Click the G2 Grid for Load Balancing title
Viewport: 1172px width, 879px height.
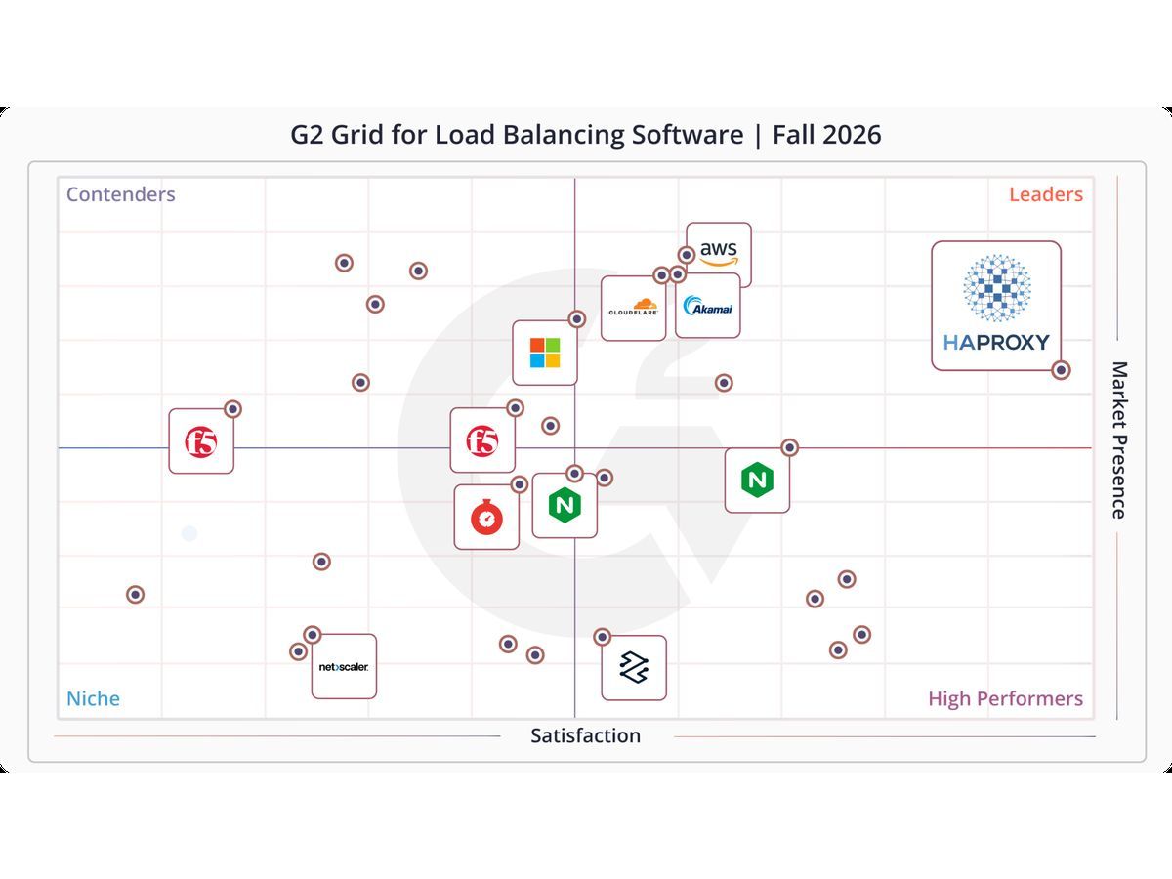(x=586, y=134)
